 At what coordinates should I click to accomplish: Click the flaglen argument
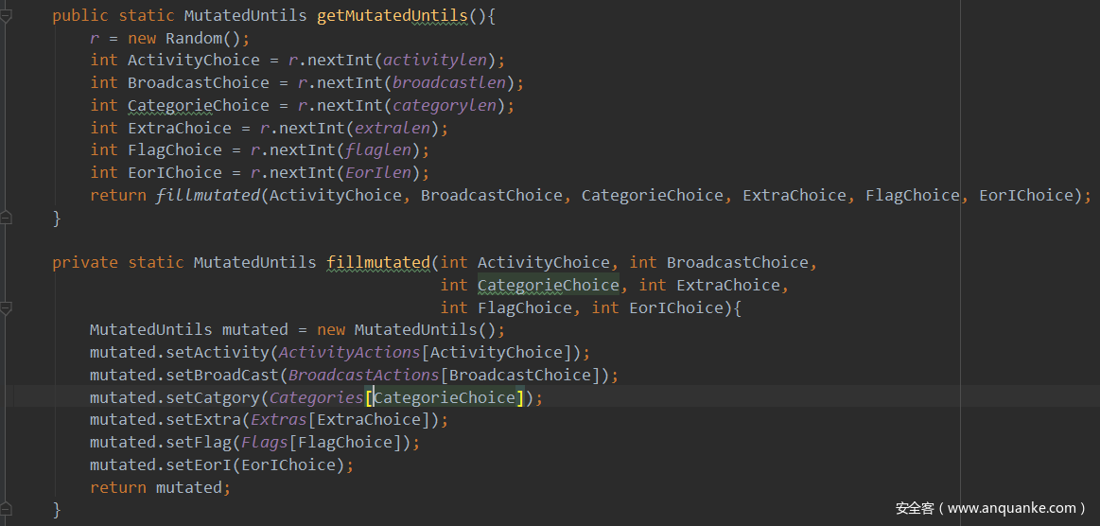pyautogui.click(x=382, y=149)
